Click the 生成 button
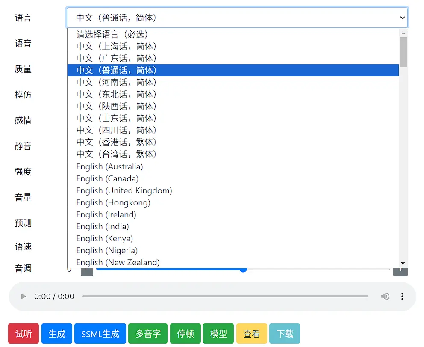Viewport: 424px width, 347px height. pyautogui.click(x=57, y=334)
